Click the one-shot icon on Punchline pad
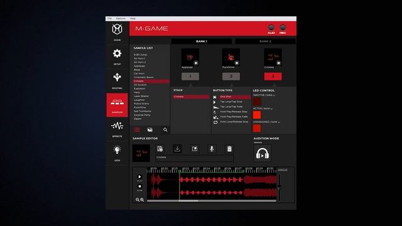This screenshot has width=402, height=226. pos(237,63)
